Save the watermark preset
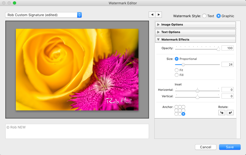Image resolution: width=246 pixels, height=155 pixels. tap(230, 147)
